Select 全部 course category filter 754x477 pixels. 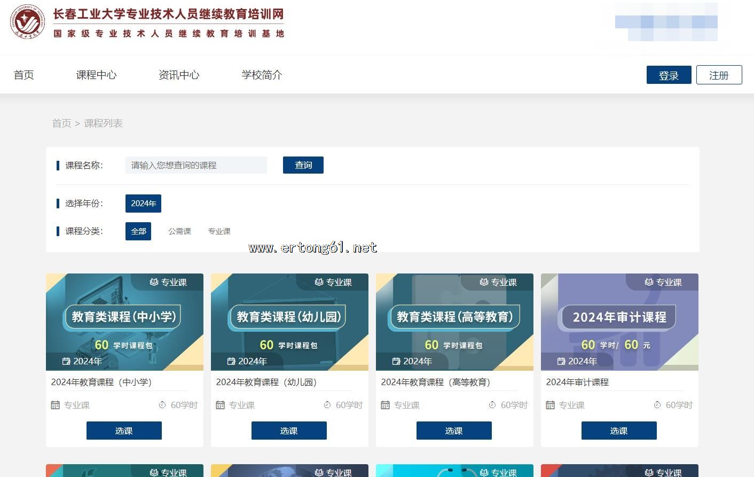pos(138,231)
